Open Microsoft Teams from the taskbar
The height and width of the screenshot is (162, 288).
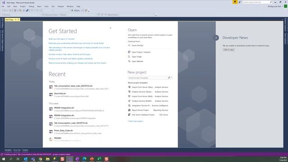tap(33, 159)
